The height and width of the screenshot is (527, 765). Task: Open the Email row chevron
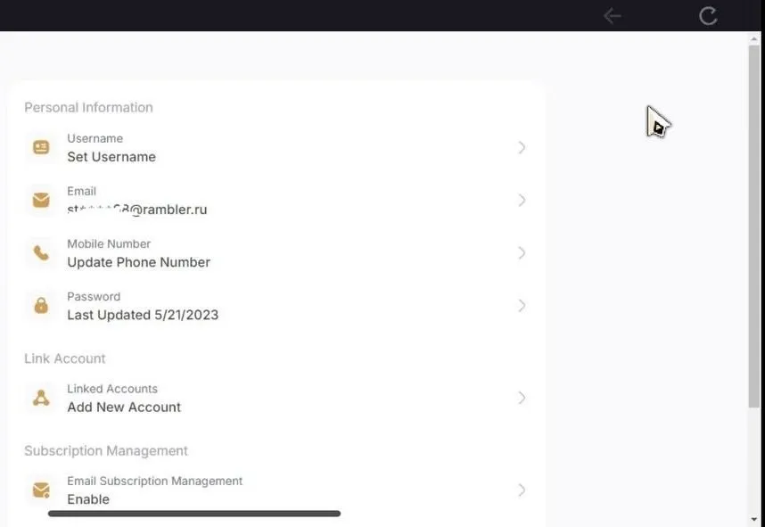pyautogui.click(x=522, y=200)
